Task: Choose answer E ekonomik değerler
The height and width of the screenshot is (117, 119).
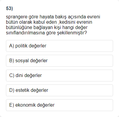Action: tap(59, 105)
